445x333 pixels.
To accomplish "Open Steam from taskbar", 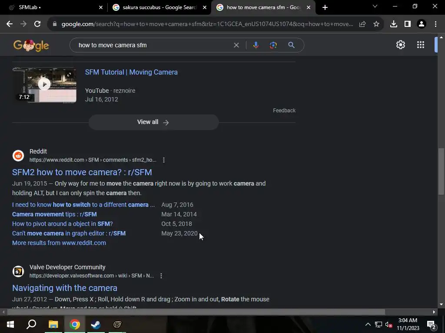I will click(96, 324).
